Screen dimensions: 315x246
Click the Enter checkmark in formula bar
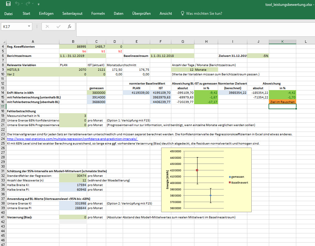58,26
